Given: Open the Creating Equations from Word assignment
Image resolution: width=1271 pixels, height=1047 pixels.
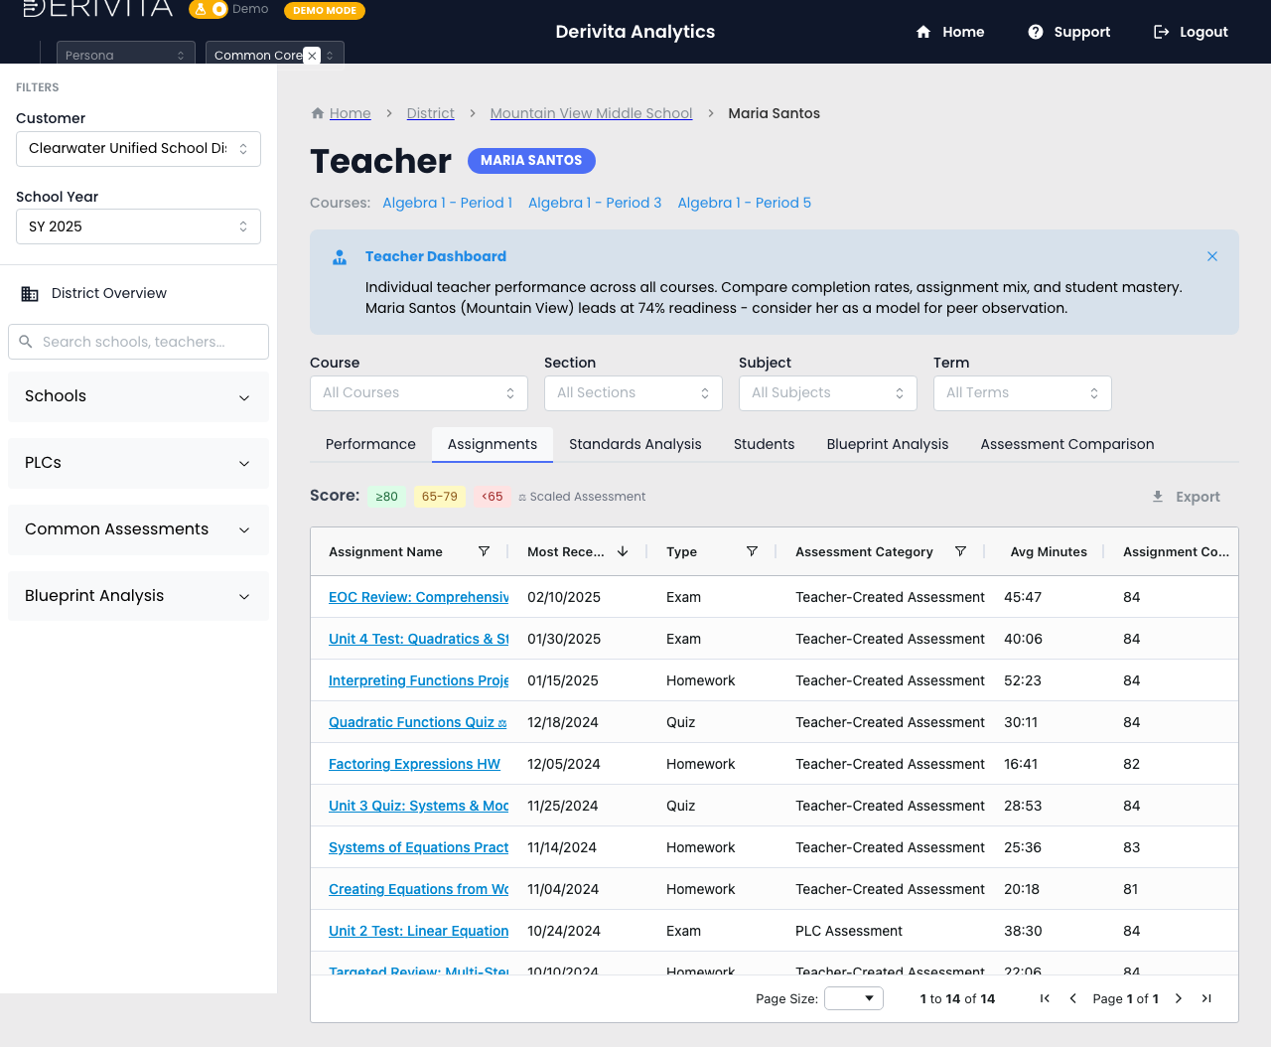Looking at the screenshot, I should pyautogui.click(x=419, y=889).
